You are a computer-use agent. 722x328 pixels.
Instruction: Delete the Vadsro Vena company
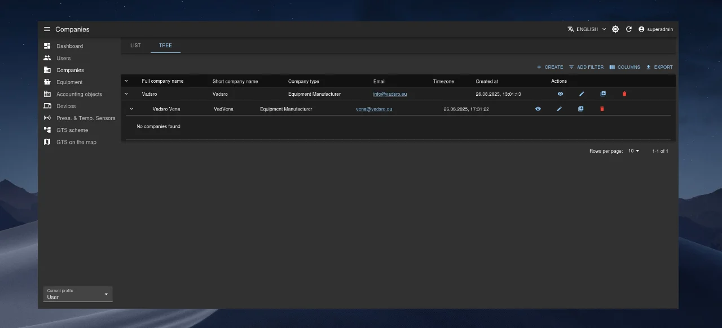(x=602, y=109)
